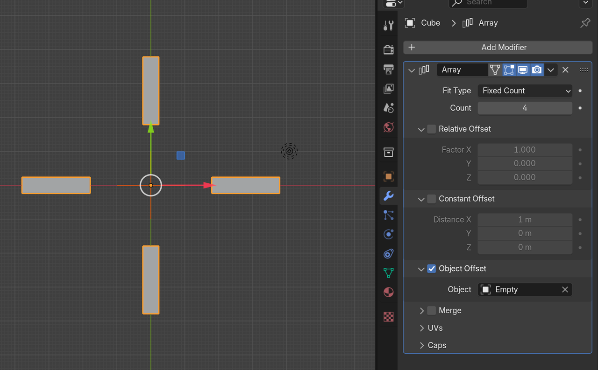Select the light object in viewport

click(x=289, y=151)
